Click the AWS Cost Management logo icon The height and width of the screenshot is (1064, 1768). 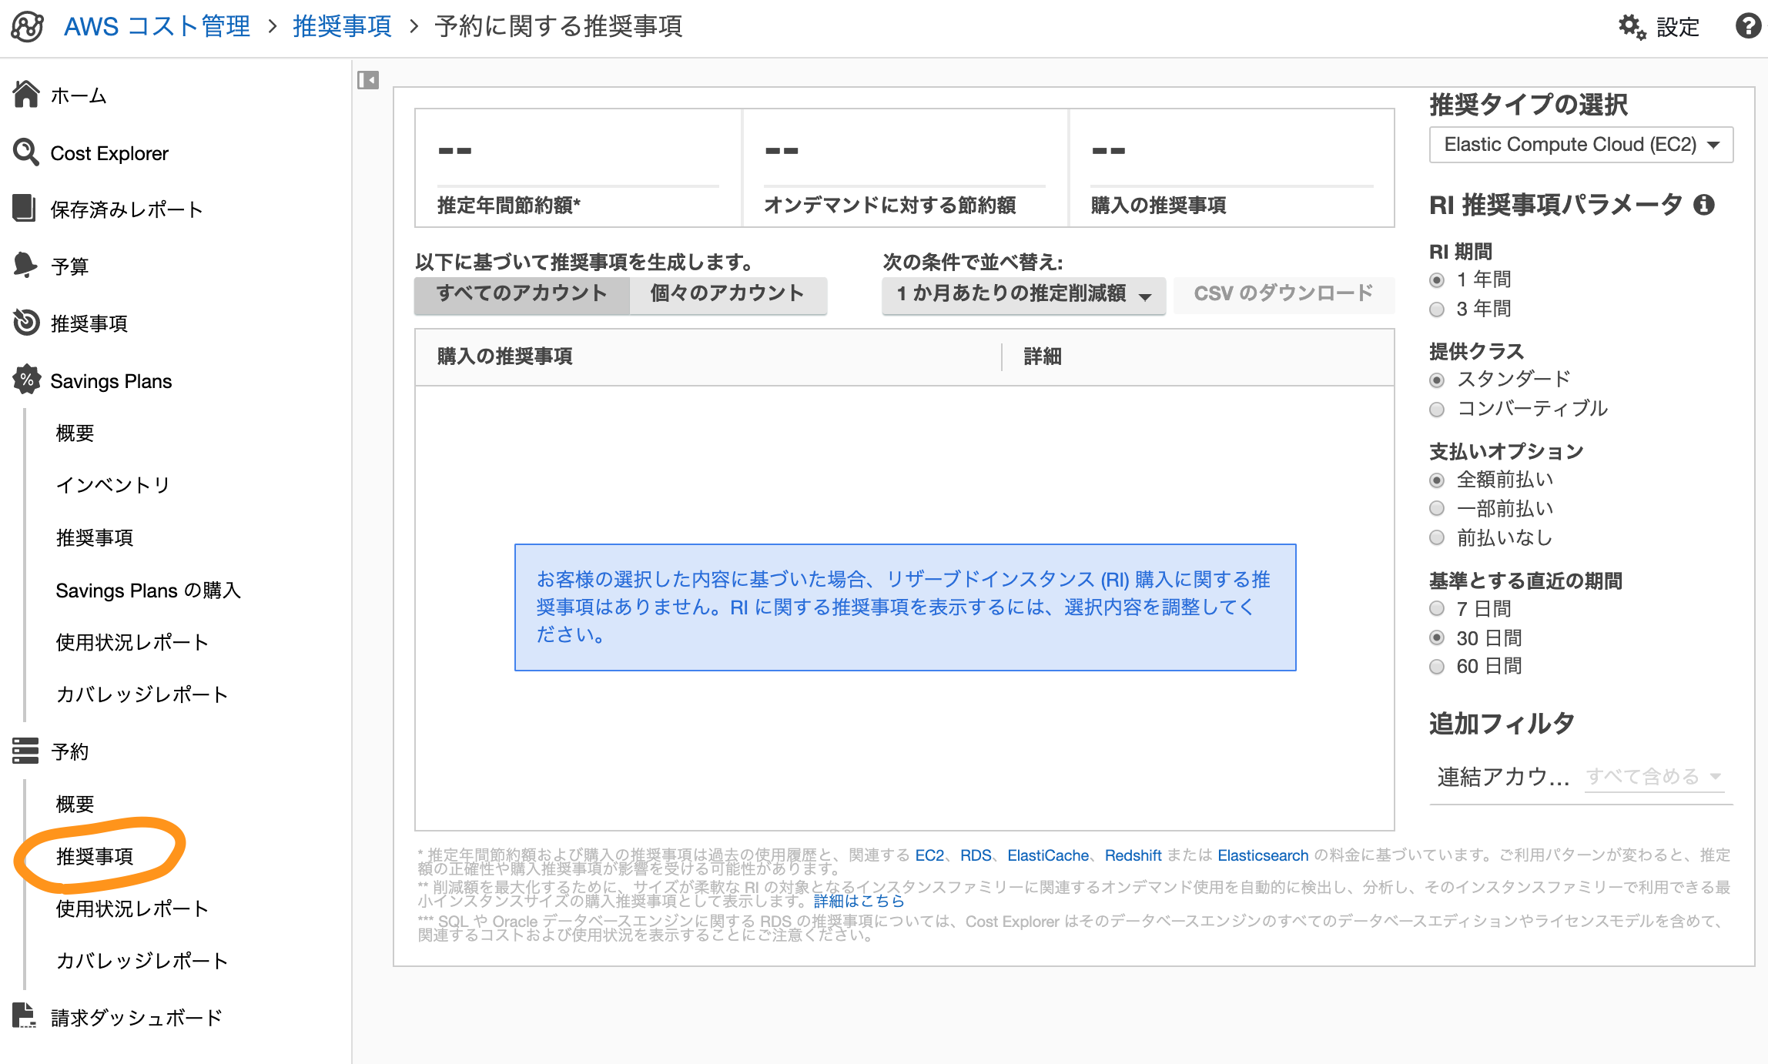(x=27, y=26)
